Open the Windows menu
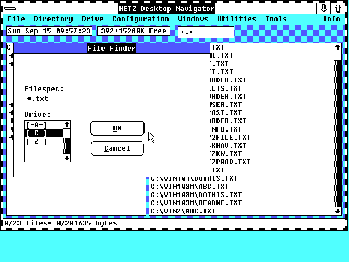349x262 pixels. tap(192, 19)
